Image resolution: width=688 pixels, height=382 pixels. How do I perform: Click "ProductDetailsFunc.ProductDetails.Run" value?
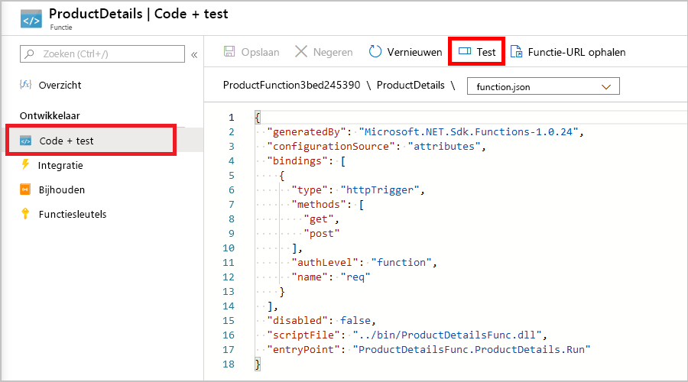click(472, 349)
